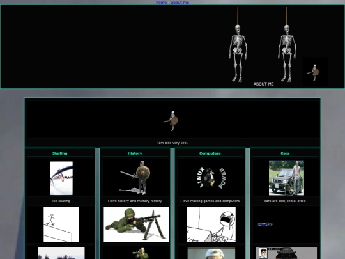Click the right hanging skeleton image
This screenshot has height=259, width=345.
287,45
